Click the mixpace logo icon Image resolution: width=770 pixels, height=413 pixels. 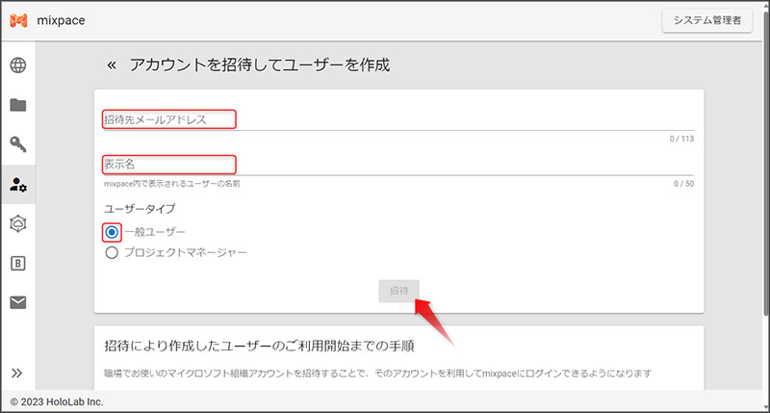click(18, 21)
